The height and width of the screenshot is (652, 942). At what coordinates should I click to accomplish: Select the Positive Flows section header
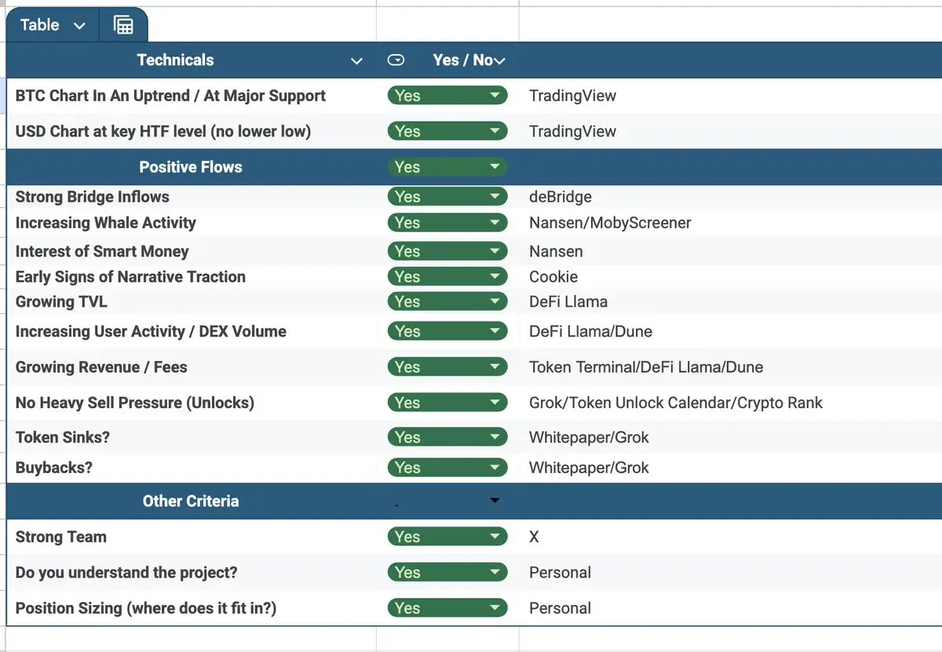click(x=191, y=167)
